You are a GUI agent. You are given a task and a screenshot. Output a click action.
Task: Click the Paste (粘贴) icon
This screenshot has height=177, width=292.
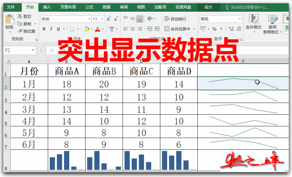[10, 19]
